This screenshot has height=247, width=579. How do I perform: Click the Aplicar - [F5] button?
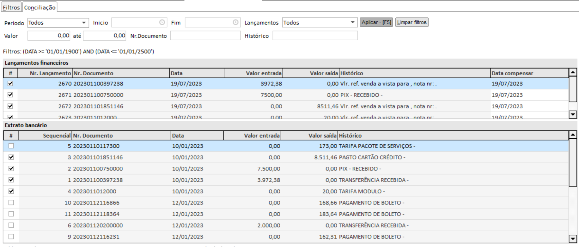pyautogui.click(x=376, y=22)
